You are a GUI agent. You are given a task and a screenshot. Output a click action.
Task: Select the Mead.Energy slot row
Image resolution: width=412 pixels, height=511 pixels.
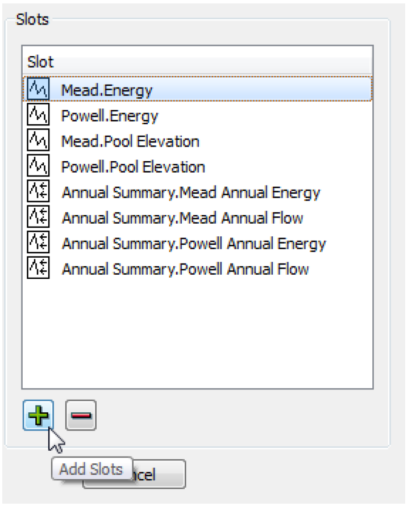coord(107,90)
